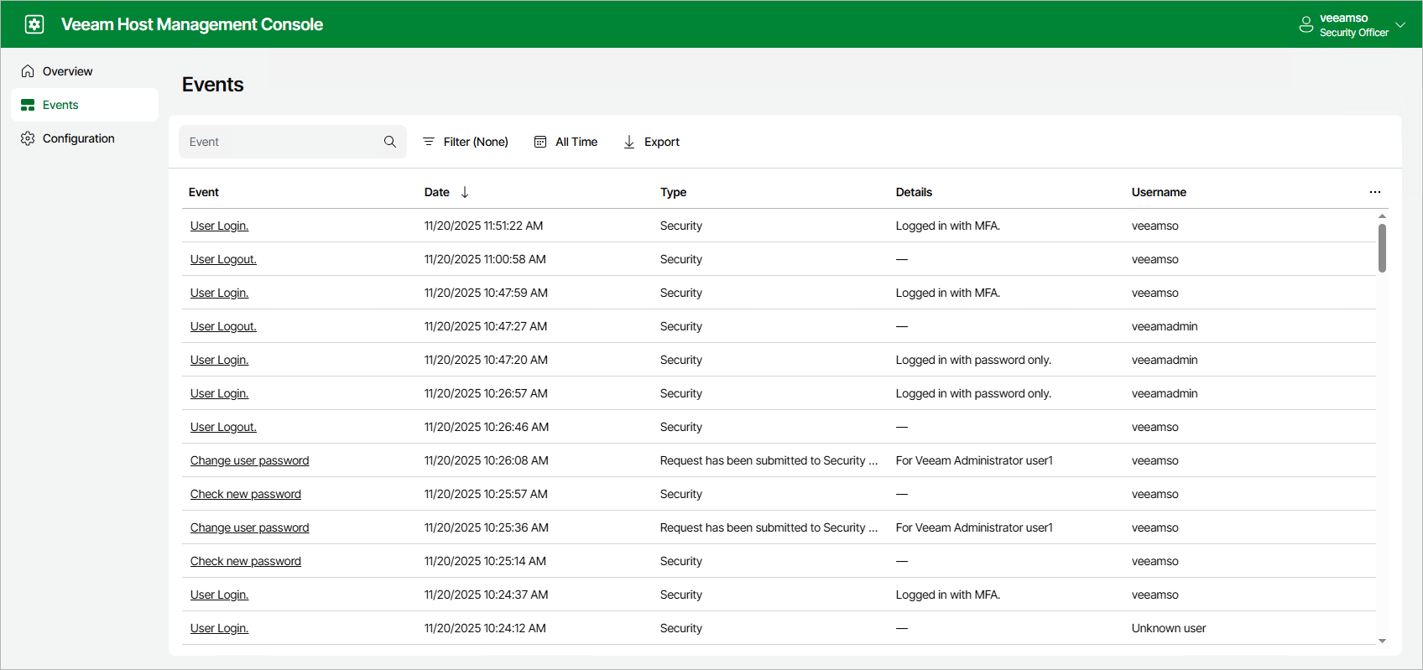This screenshot has width=1423, height=670.
Task: Open Check new password event at 10:25:14 AM
Action: [245, 561]
